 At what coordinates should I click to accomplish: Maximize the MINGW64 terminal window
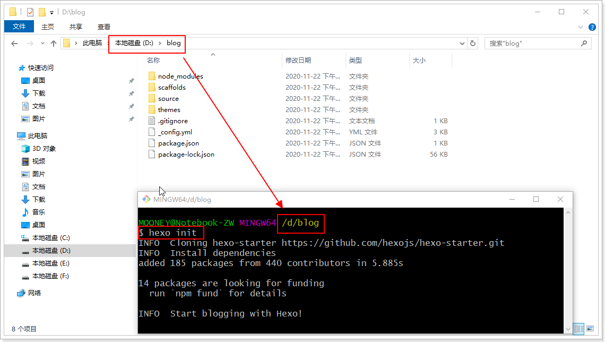pos(536,199)
